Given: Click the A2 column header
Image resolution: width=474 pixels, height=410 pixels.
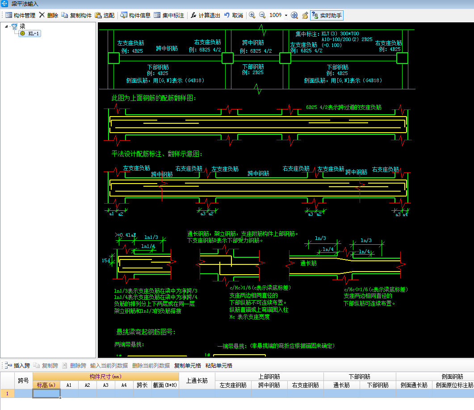Looking at the screenshot, I should [88, 385].
